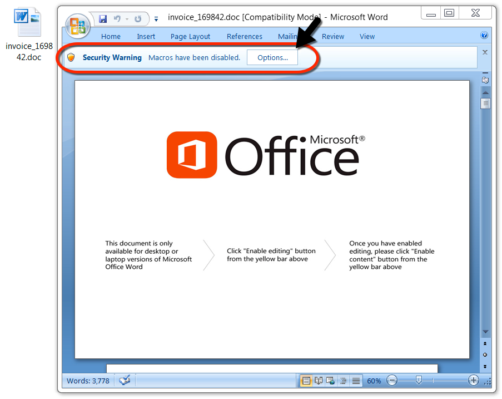Click the document split bar handle above scrollbar
Viewport: 502px width, 399px height.
click(485, 73)
